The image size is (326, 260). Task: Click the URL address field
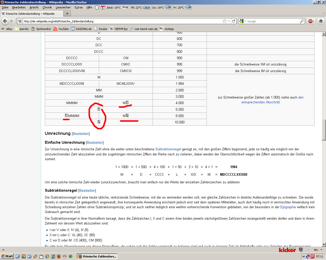point(122,21)
